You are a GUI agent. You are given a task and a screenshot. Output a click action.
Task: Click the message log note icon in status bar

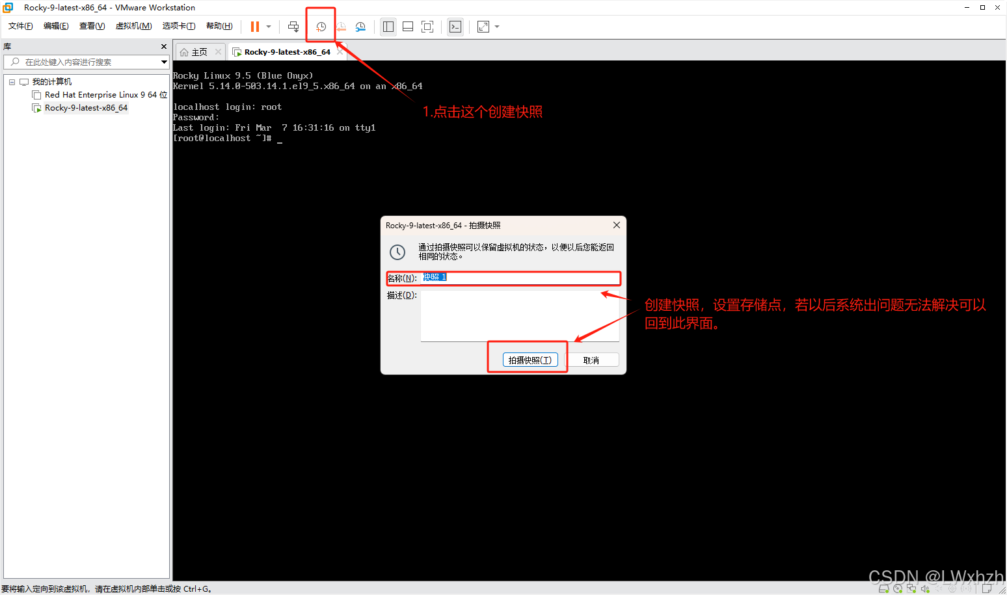pyautogui.click(x=987, y=588)
